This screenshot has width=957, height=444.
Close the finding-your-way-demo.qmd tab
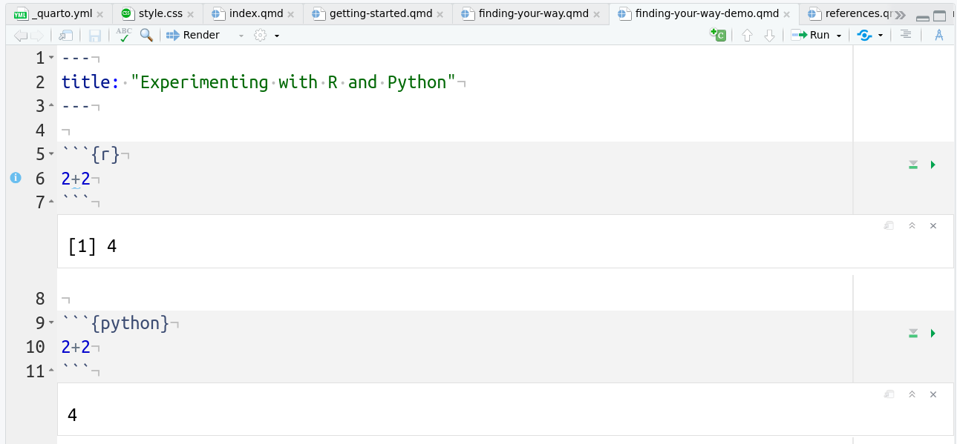click(787, 14)
